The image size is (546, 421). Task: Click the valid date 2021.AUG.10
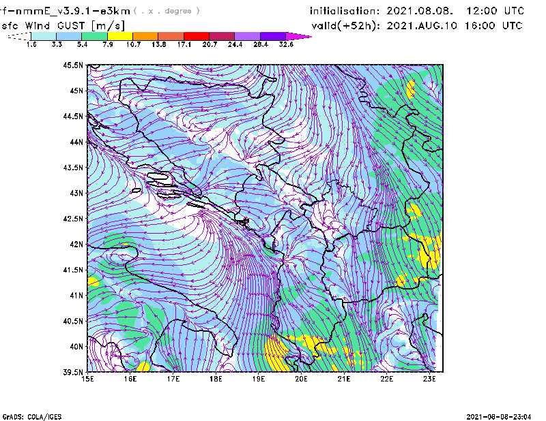point(422,26)
